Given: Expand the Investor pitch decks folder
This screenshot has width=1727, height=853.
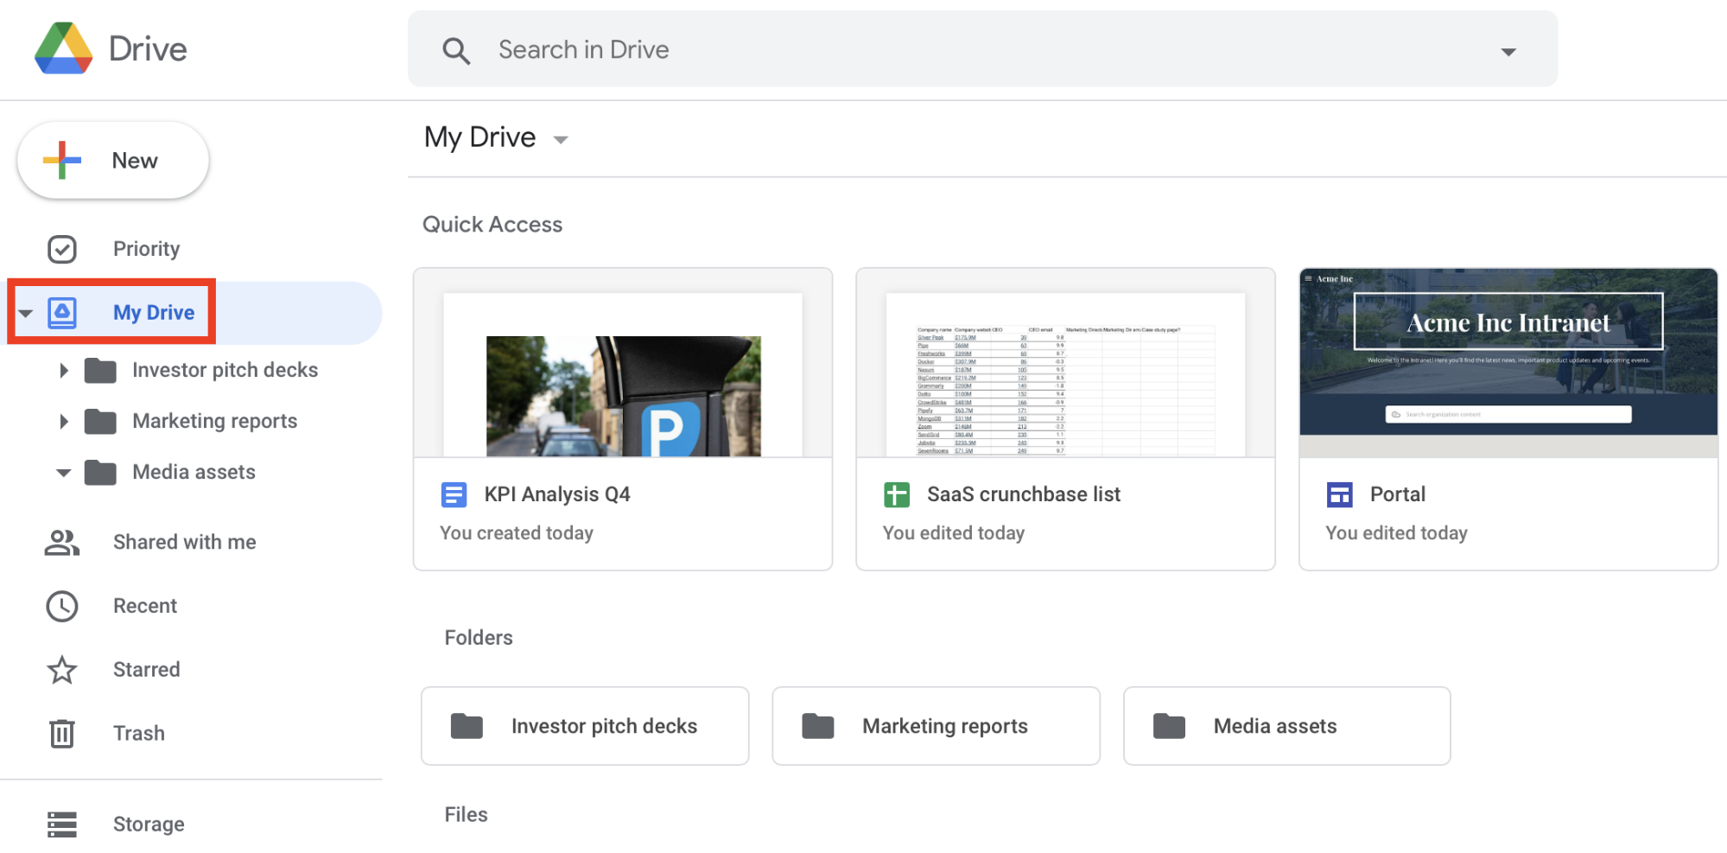Looking at the screenshot, I should tap(63, 370).
